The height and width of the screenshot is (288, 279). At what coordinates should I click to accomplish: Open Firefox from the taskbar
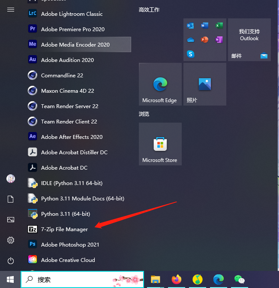click(x=176, y=279)
